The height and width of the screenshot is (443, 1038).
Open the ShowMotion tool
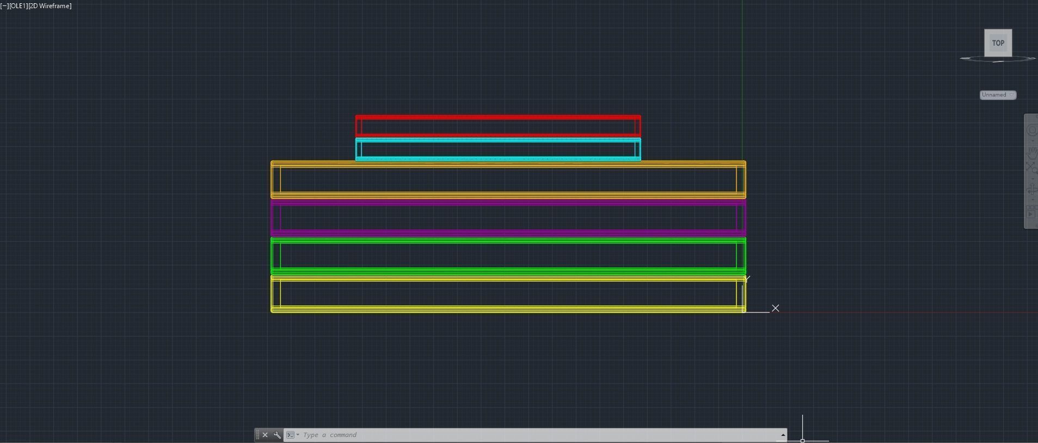click(1031, 212)
